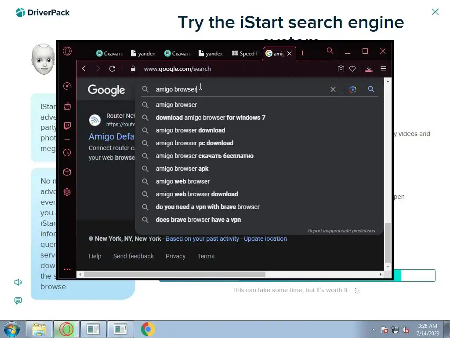Click three-dots sidebar setup icon
The image size is (450, 338).
pos(67,269)
